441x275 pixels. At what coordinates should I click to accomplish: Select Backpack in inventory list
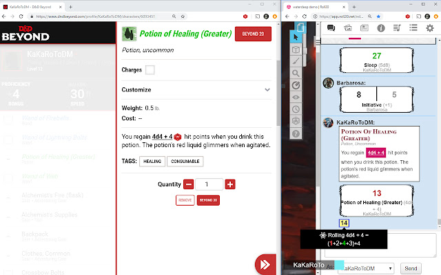click(35, 234)
